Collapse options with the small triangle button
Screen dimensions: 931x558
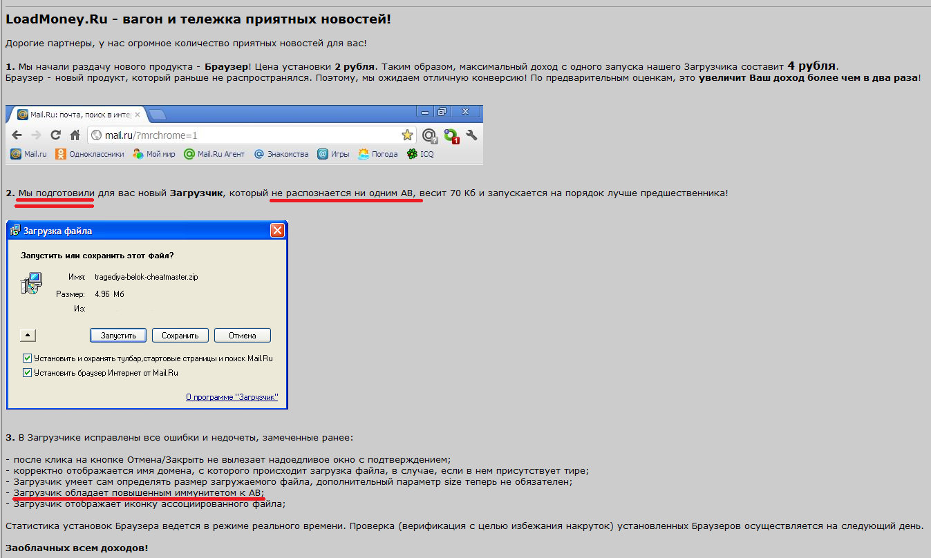coord(28,336)
